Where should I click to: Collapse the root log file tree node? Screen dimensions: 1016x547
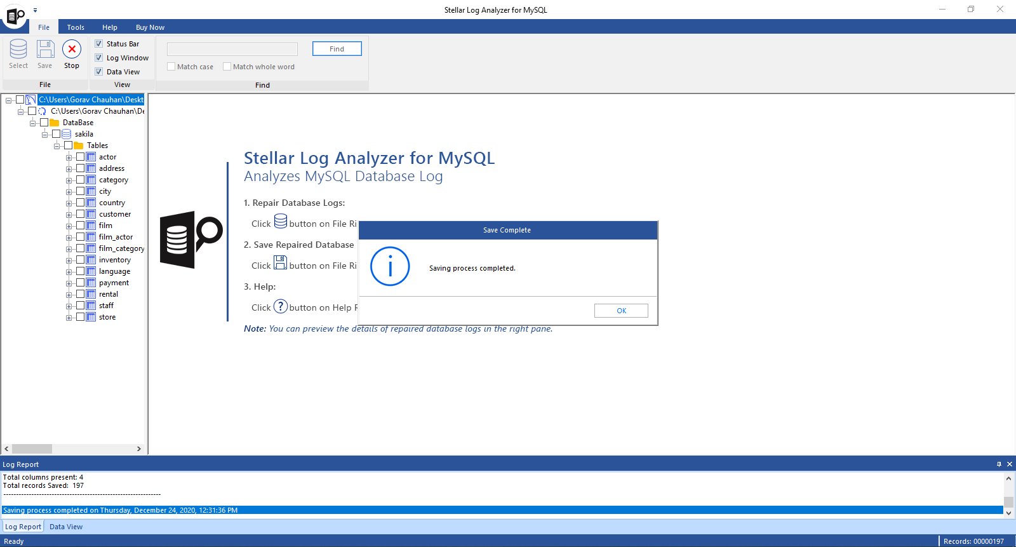point(9,100)
